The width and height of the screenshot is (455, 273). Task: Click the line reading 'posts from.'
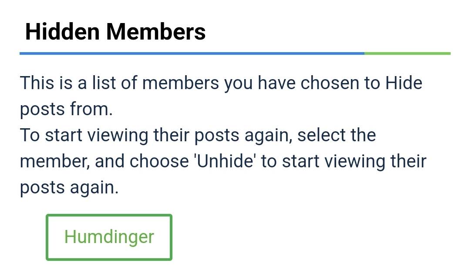point(66,109)
